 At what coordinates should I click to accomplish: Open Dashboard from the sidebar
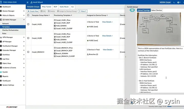click(x=6, y=7)
